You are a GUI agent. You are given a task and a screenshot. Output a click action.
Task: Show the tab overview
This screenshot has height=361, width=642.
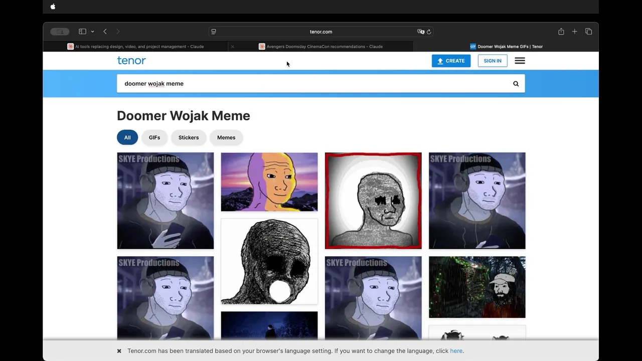(x=589, y=32)
